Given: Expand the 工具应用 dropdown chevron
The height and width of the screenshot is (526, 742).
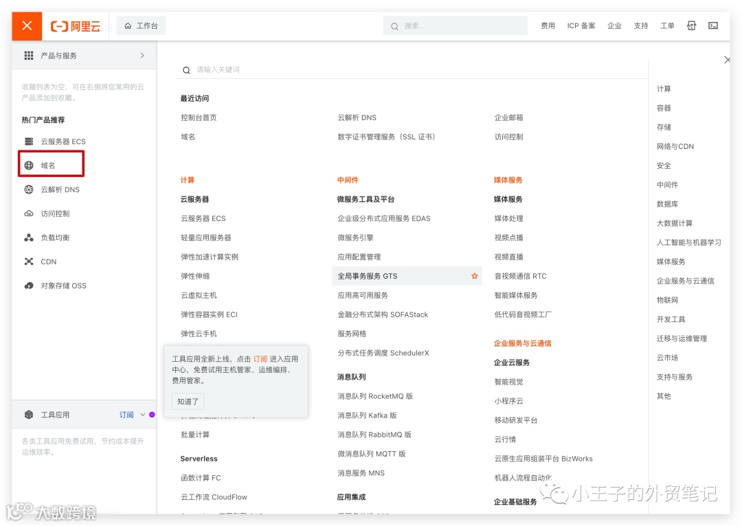Looking at the screenshot, I should pyautogui.click(x=142, y=415).
